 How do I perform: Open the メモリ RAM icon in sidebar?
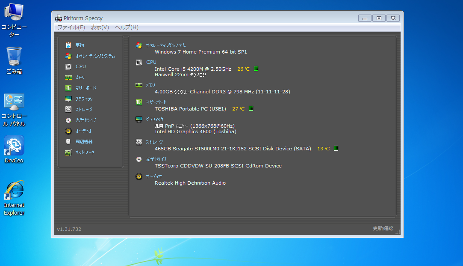click(68, 77)
